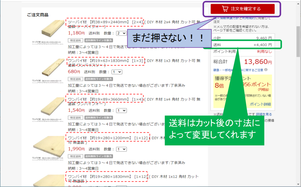Click the price 680円
Image resolution: width=301 pixels, height=187 pixels.
click(x=74, y=72)
